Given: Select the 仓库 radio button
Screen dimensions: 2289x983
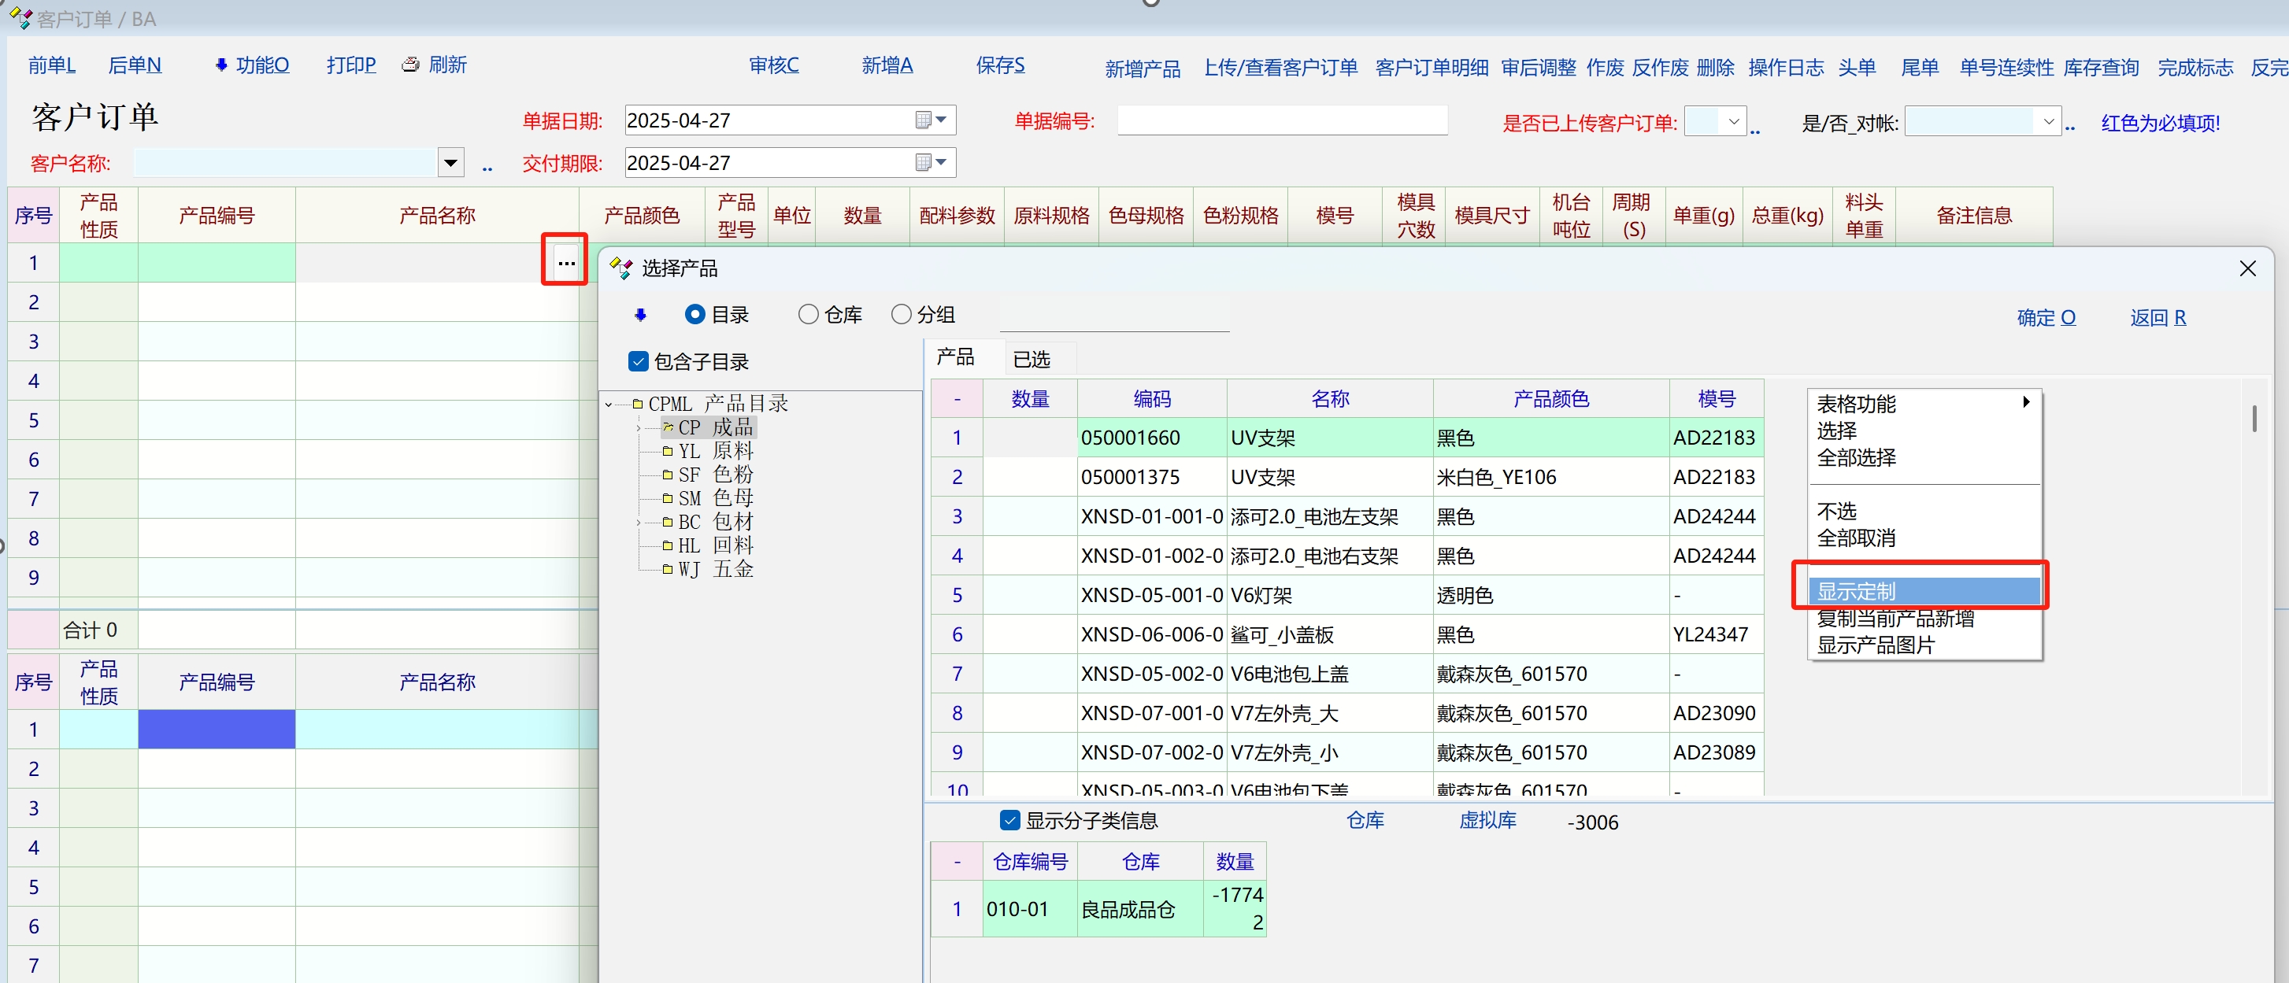Looking at the screenshot, I should (808, 314).
